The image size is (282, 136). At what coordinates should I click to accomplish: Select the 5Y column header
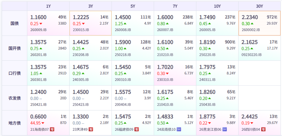[x=133, y=6]
